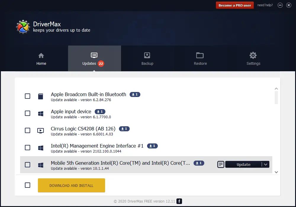This screenshot has width=296, height=207.
Task: Click the scroll up arrow of driver list
Action: point(276,89)
